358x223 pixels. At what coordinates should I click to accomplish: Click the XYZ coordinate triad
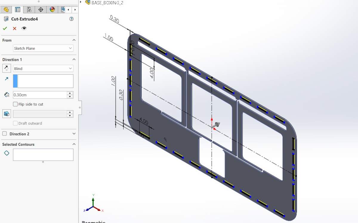[93, 204]
